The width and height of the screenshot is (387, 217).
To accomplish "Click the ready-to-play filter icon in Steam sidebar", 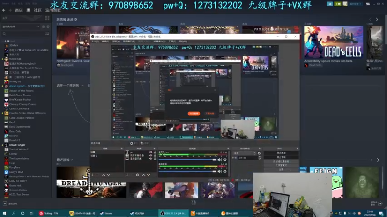I will click(48, 27).
